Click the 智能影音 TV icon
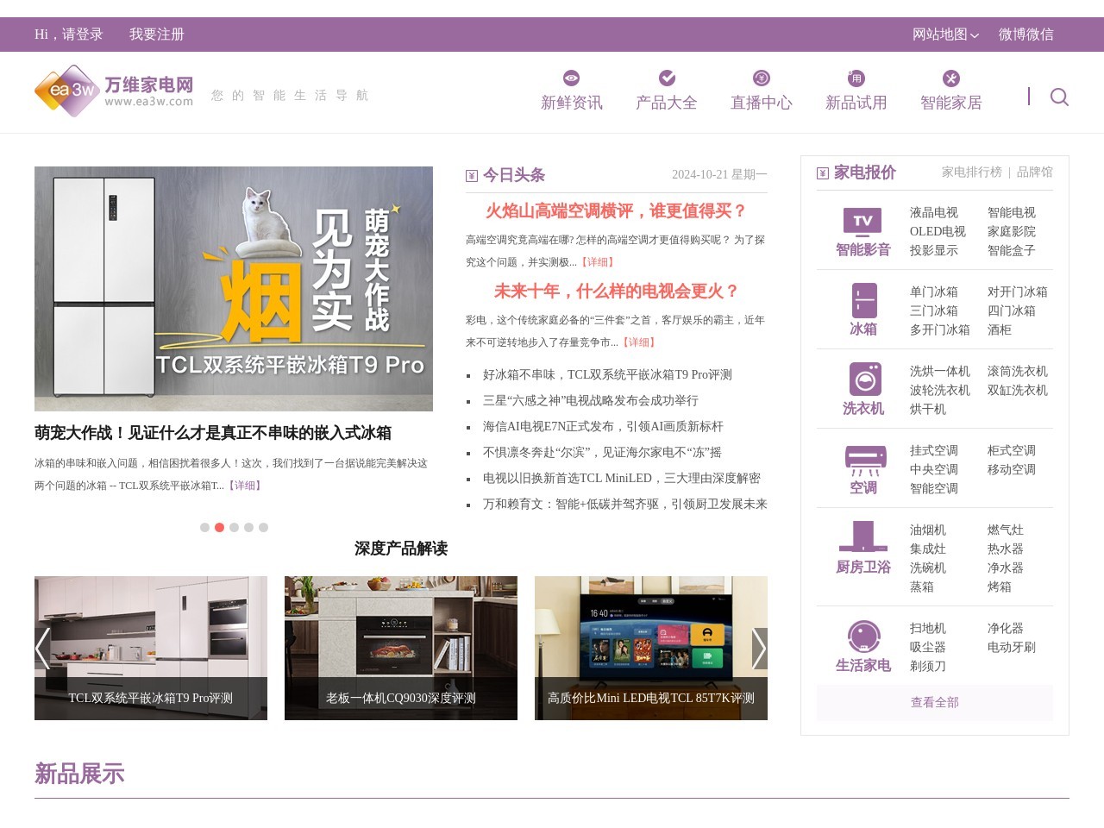This screenshot has height=828, width=1104. [861, 223]
